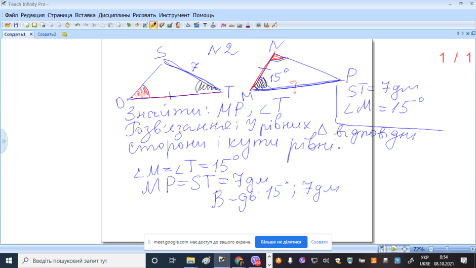Click the Сховати link

pyautogui.click(x=320, y=242)
